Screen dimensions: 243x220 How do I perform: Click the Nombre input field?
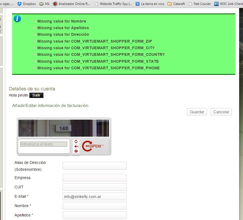94,206
